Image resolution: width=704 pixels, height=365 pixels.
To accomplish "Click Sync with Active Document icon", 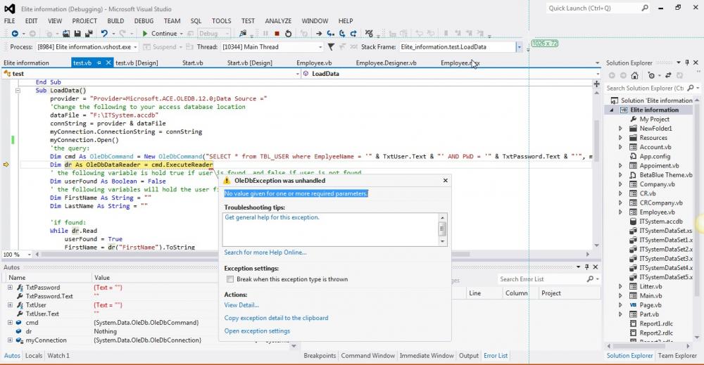I will point(669,75).
